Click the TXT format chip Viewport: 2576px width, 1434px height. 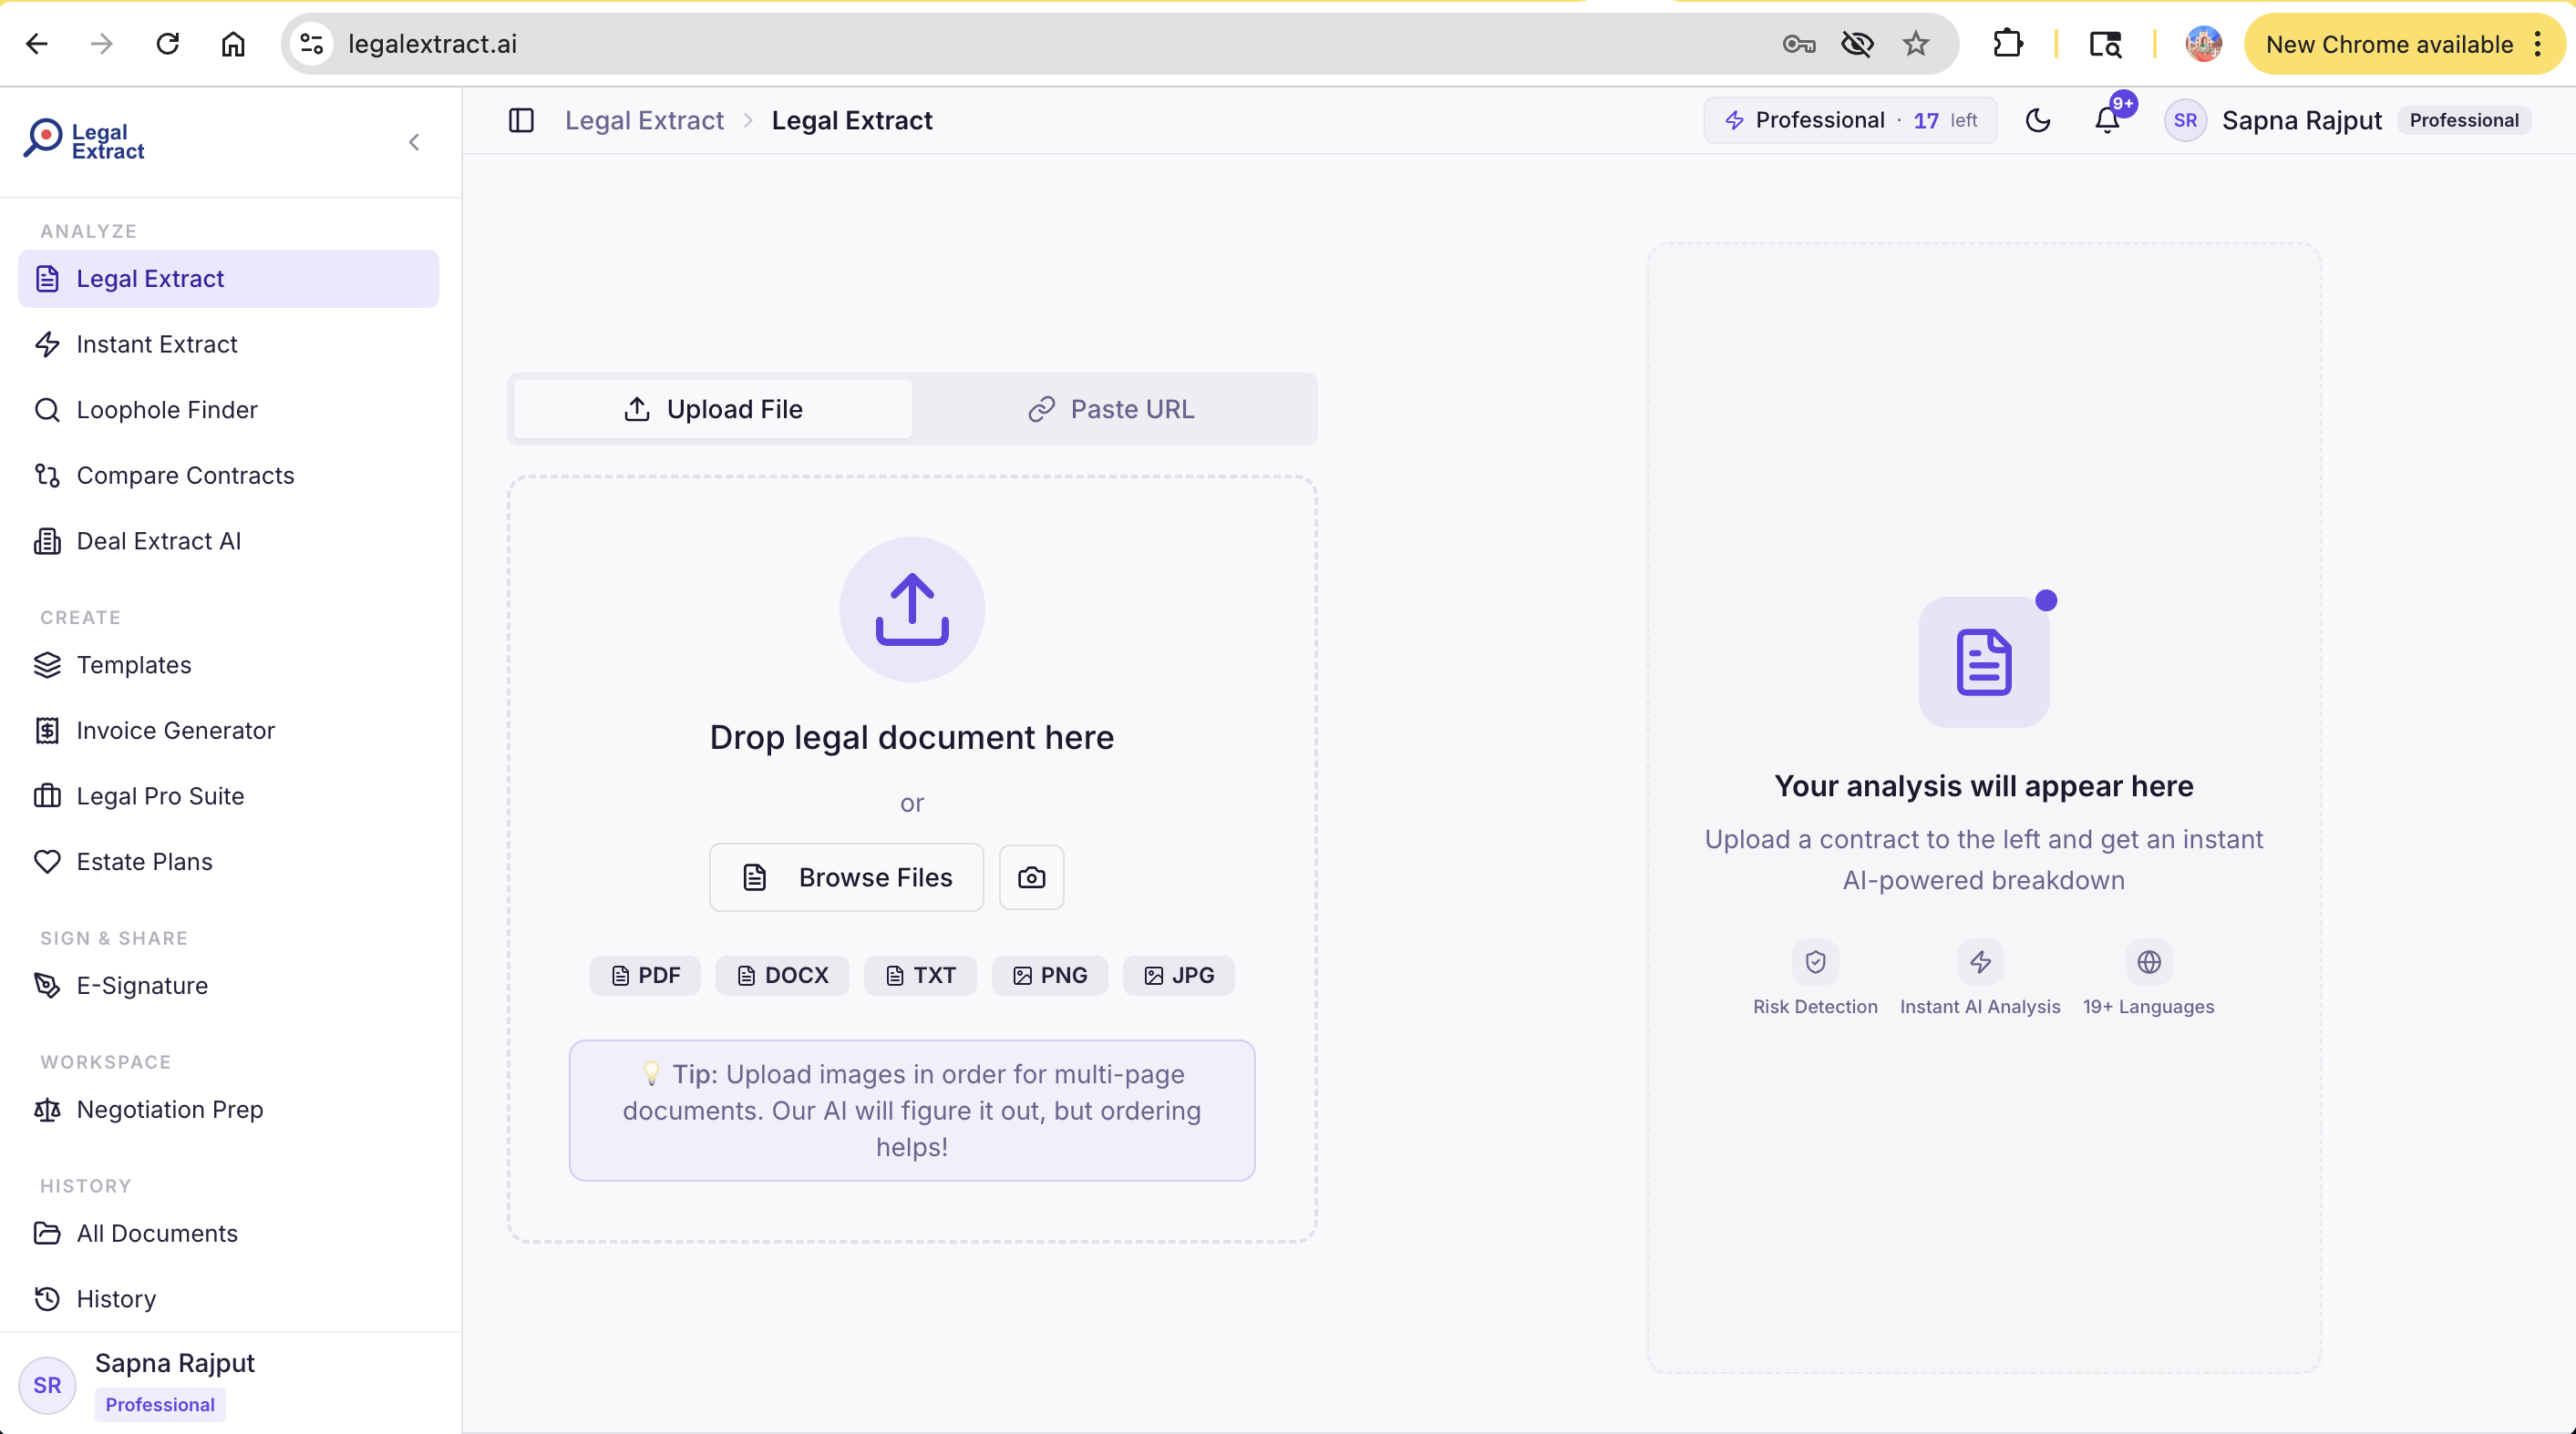tap(920, 976)
